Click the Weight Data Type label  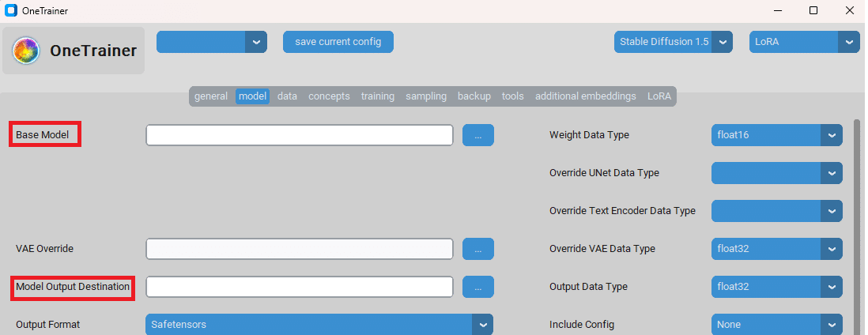pos(589,135)
